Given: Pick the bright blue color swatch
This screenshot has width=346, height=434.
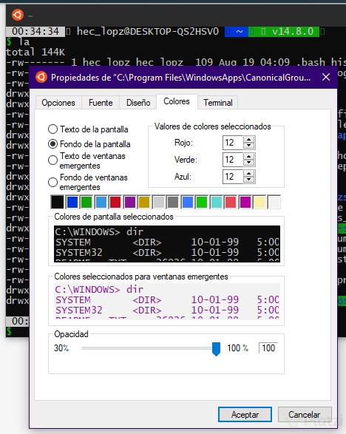Looking at the screenshot, I should coord(188,202).
